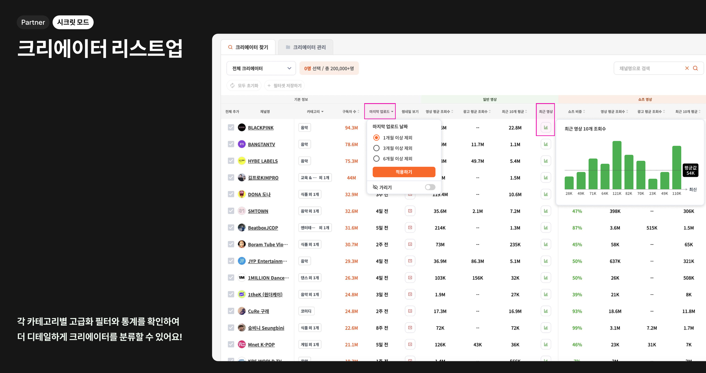
Task: Enable the 가리기 hide toggle switch
Action: coord(430,187)
